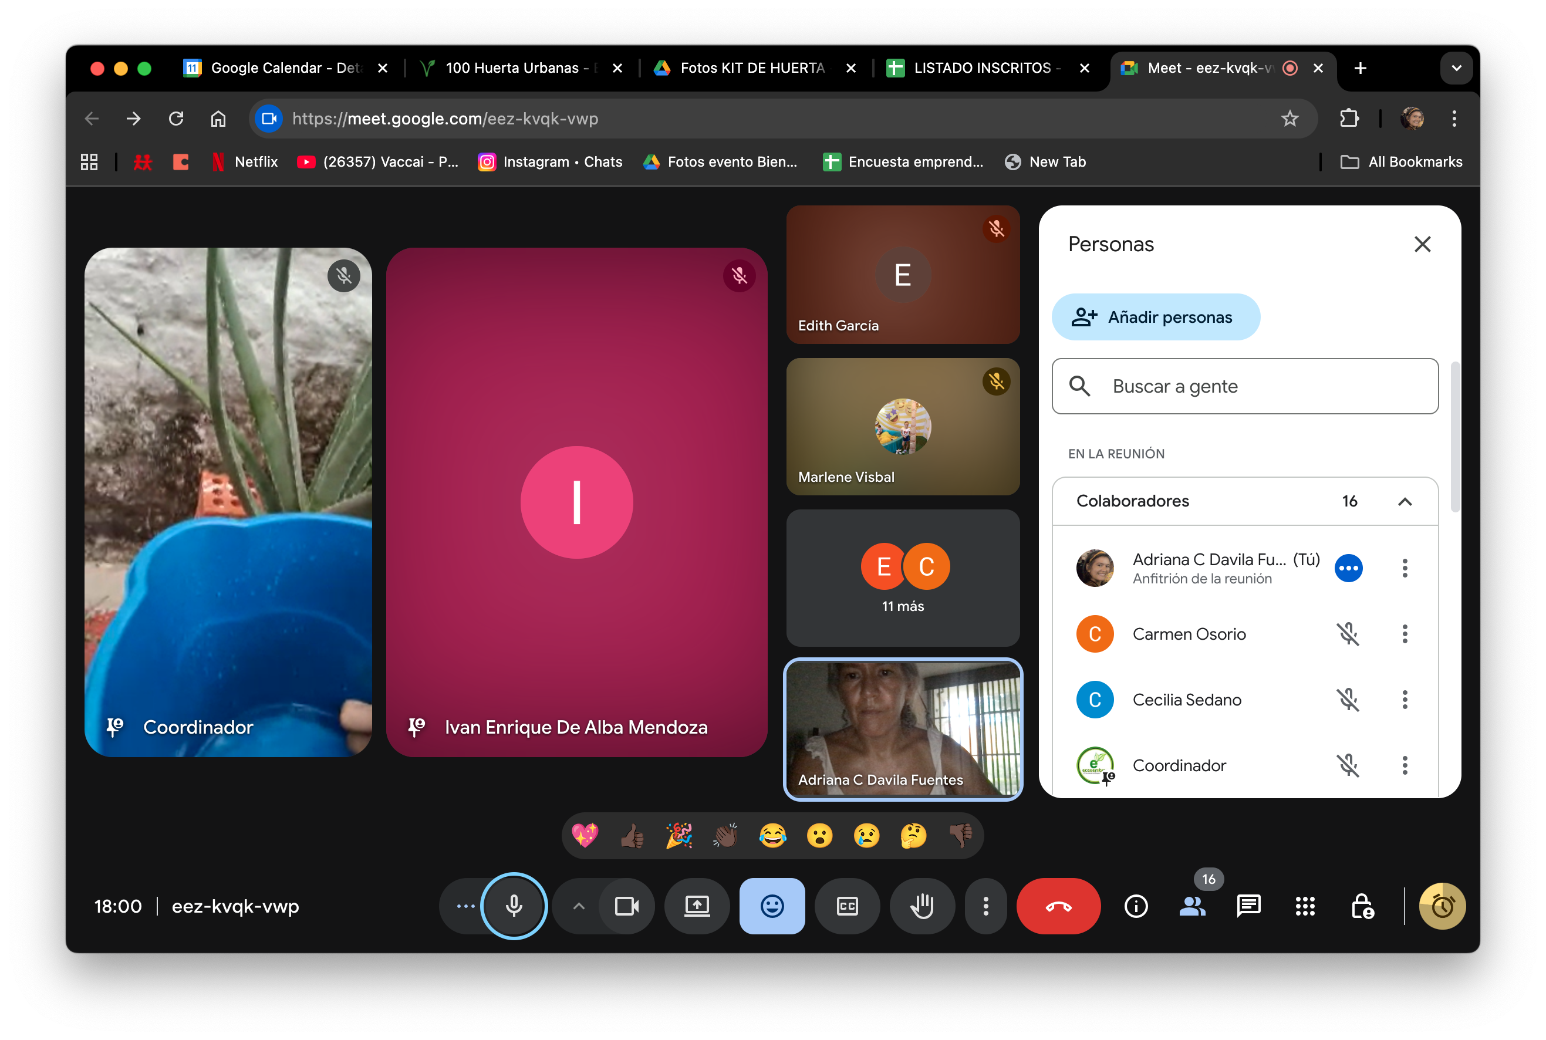Open closed captions button
The image size is (1546, 1040).
click(847, 906)
